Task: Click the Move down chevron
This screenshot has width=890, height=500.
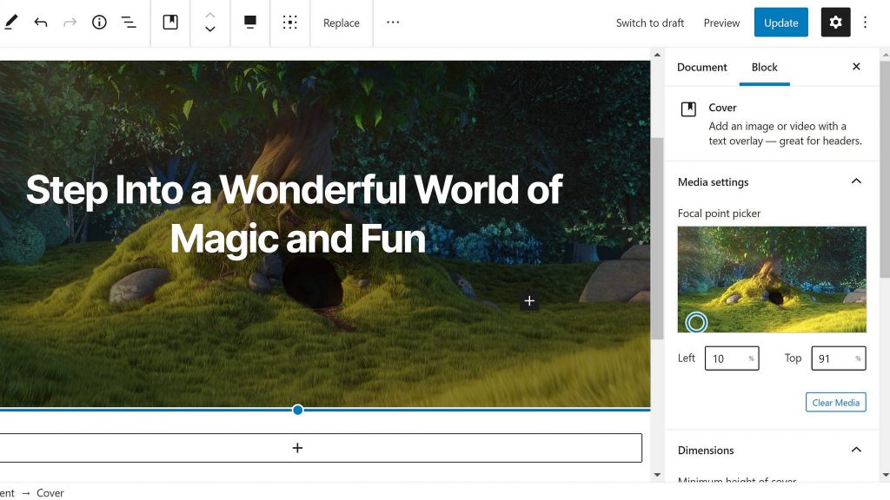Action: 209,30
